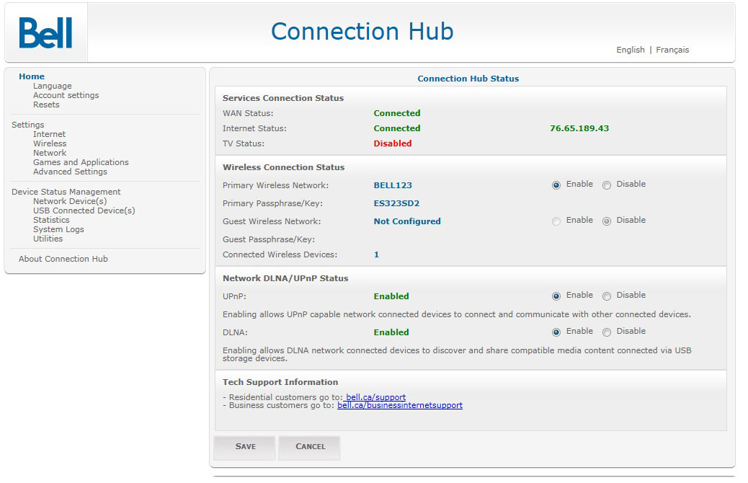The image size is (748, 483).
Task: Click the Connection Hub Status heading
Action: click(468, 79)
